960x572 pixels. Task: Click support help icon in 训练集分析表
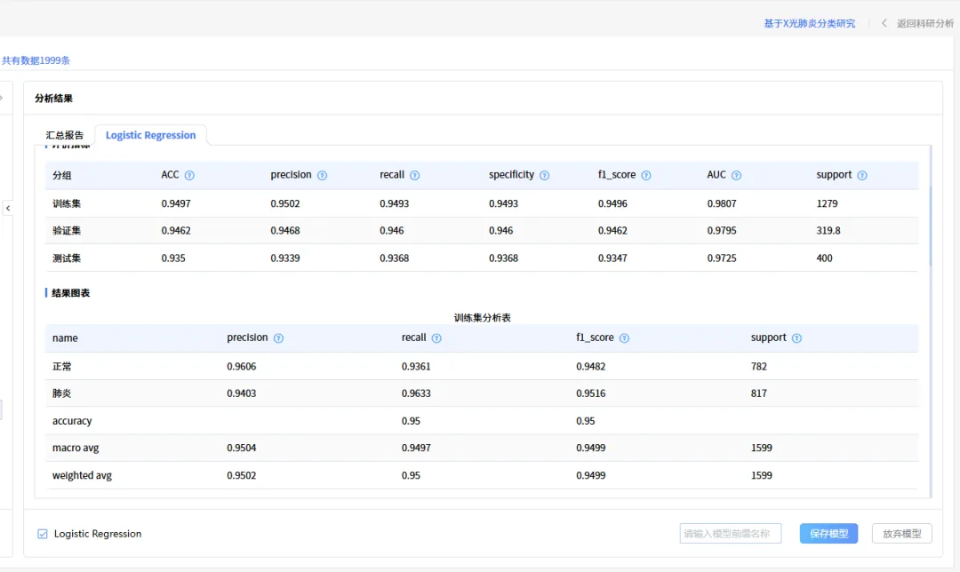tap(796, 338)
